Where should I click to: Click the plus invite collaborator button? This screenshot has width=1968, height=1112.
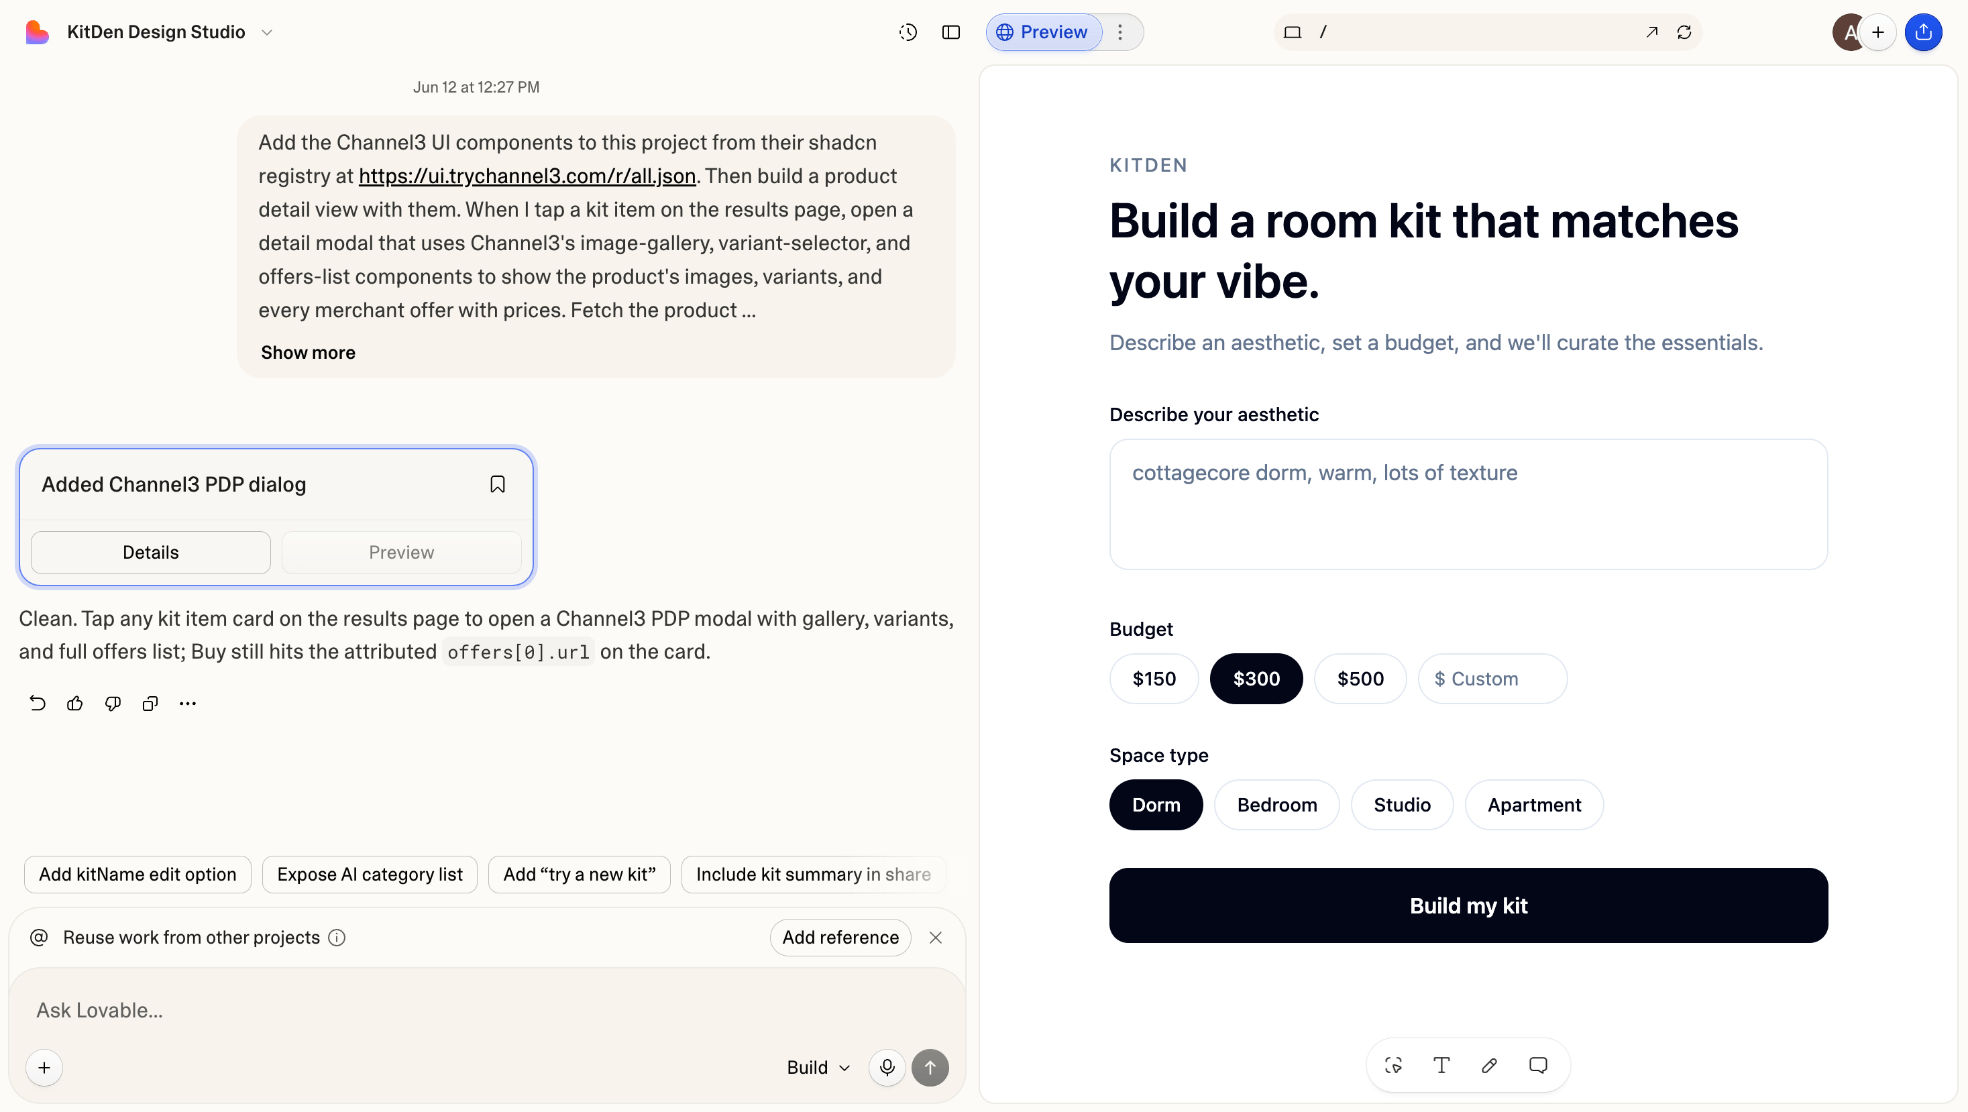point(1878,32)
